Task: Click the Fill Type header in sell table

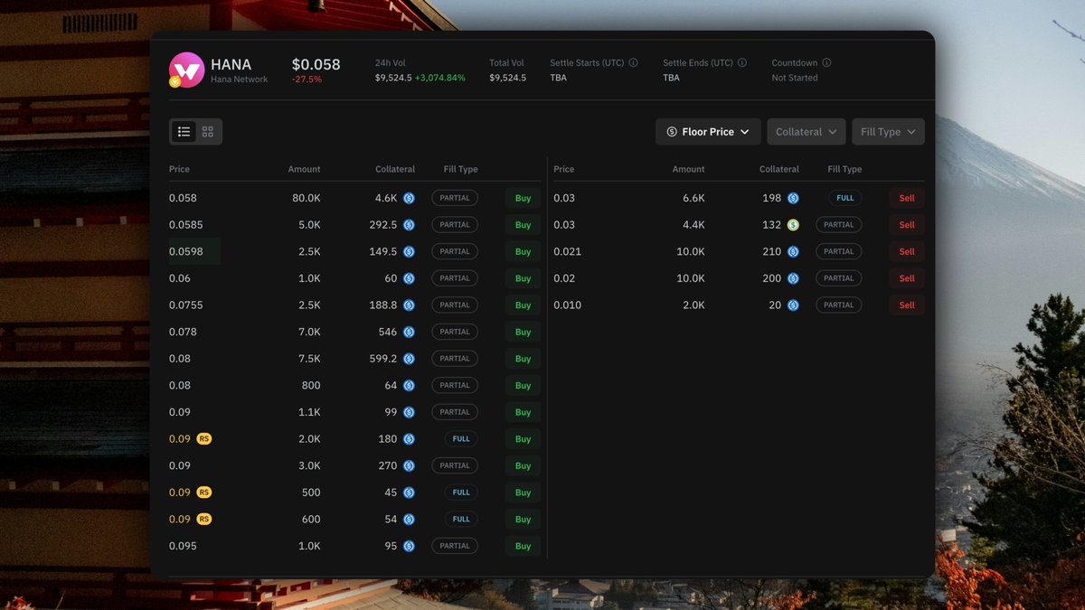Action: click(844, 169)
